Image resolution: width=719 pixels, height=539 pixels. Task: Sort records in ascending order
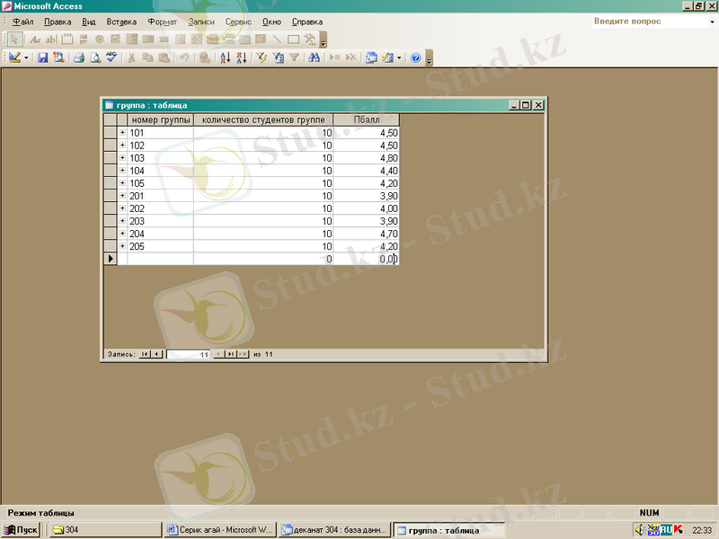(226, 57)
